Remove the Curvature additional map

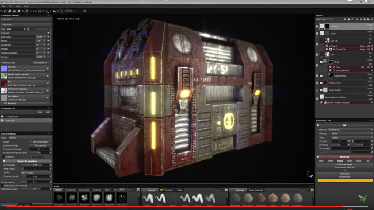[x=47, y=98]
